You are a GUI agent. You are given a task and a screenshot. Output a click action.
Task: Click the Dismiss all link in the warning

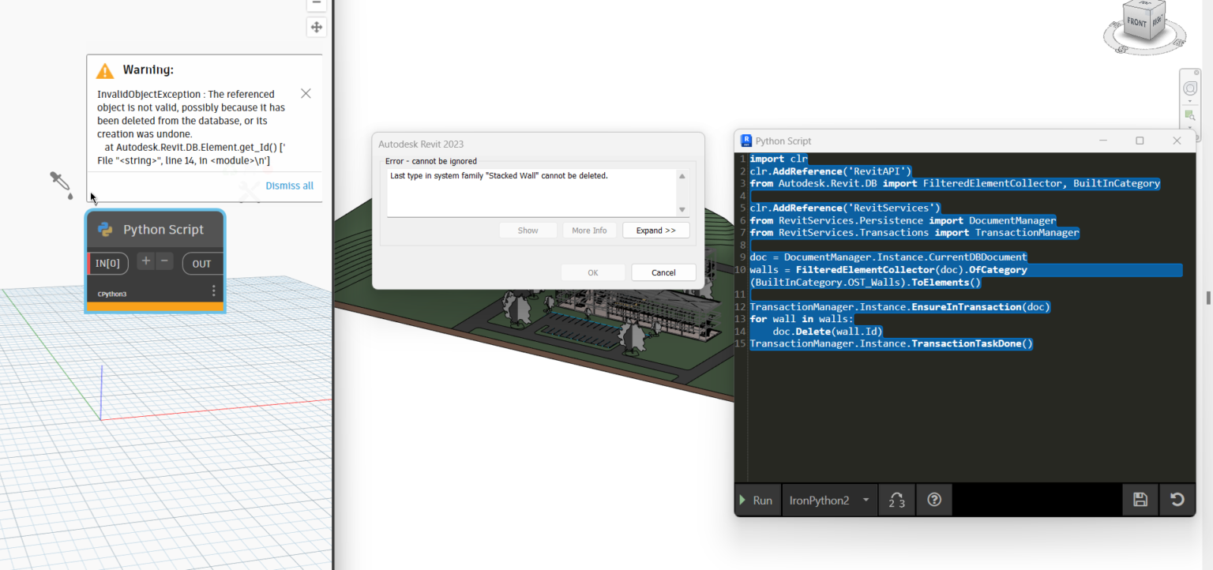point(289,186)
